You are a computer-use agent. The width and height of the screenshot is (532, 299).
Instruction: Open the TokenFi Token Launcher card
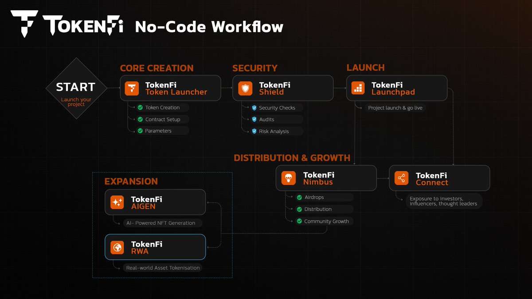170,88
